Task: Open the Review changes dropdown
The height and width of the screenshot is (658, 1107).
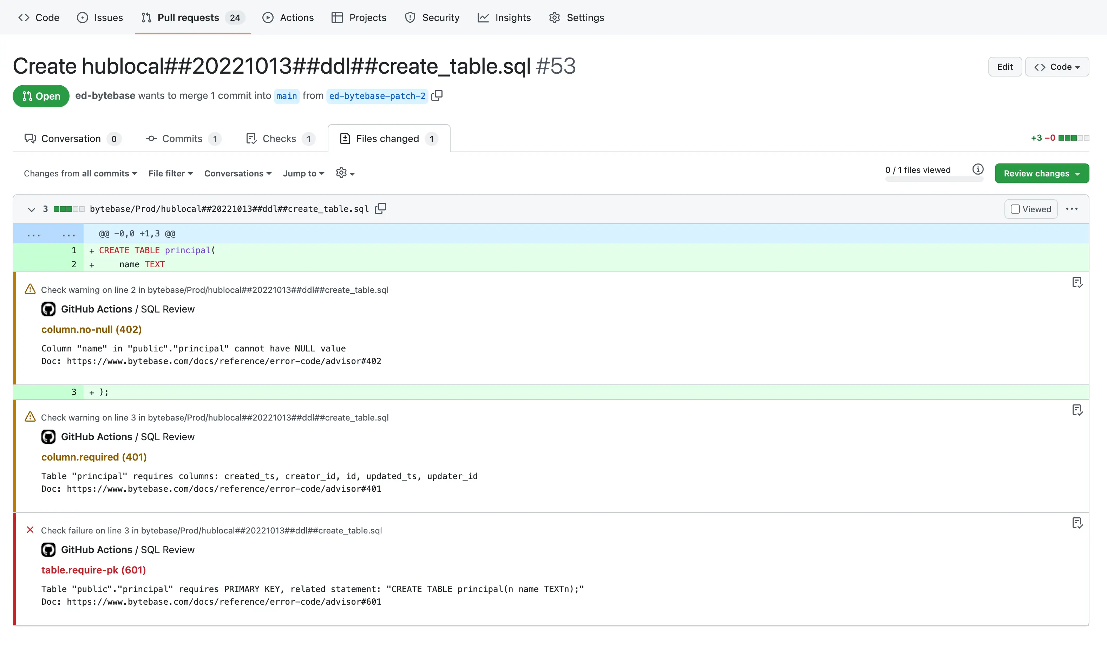Action: pyautogui.click(x=1041, y=173)
